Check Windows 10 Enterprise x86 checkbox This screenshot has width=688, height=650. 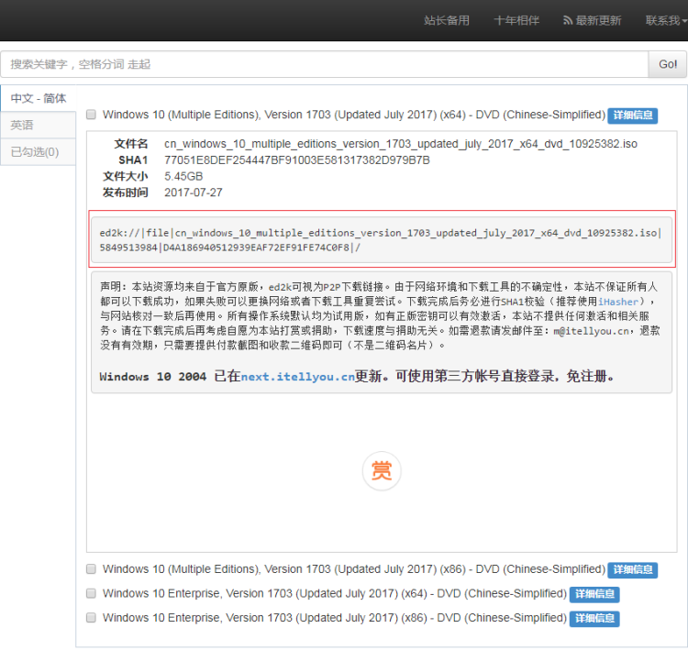(91, 618)
